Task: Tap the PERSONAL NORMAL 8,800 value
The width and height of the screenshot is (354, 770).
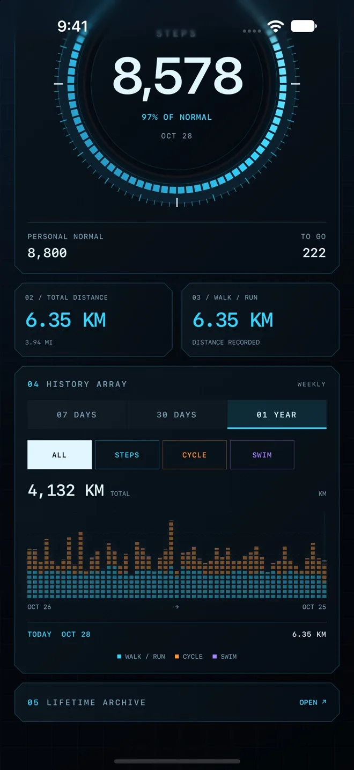Action: click(47, 253)
